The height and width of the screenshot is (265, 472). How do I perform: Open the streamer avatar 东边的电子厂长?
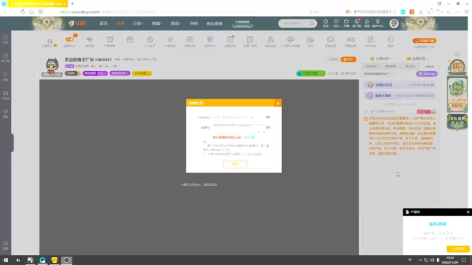(x=52, y=66)
